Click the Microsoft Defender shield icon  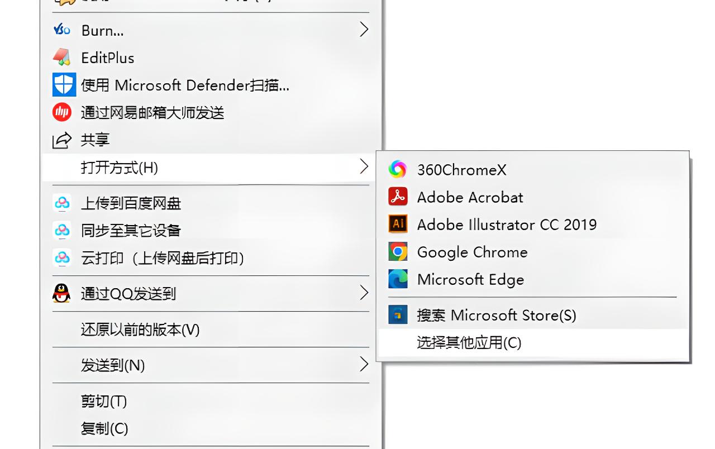click(x=64, y=85)
